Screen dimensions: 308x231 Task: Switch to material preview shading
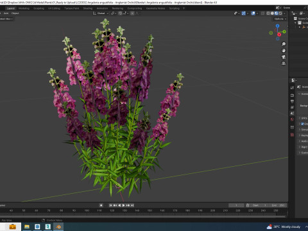click(277, 13)
